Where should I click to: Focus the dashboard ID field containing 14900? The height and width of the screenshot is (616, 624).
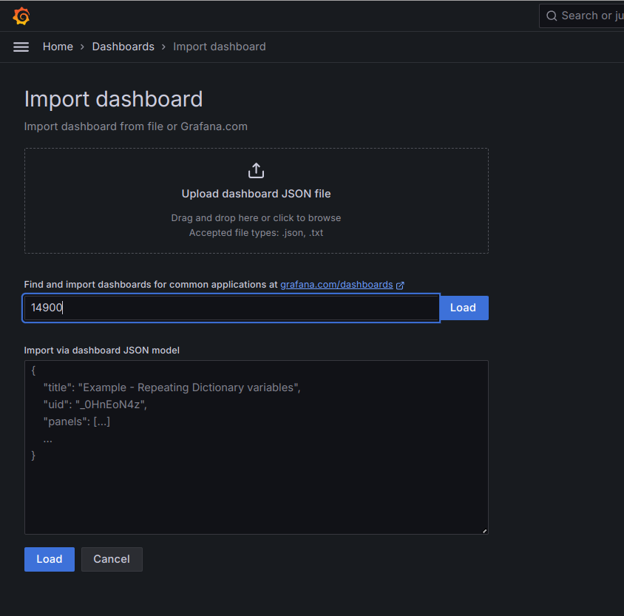(x=231, y=308)
